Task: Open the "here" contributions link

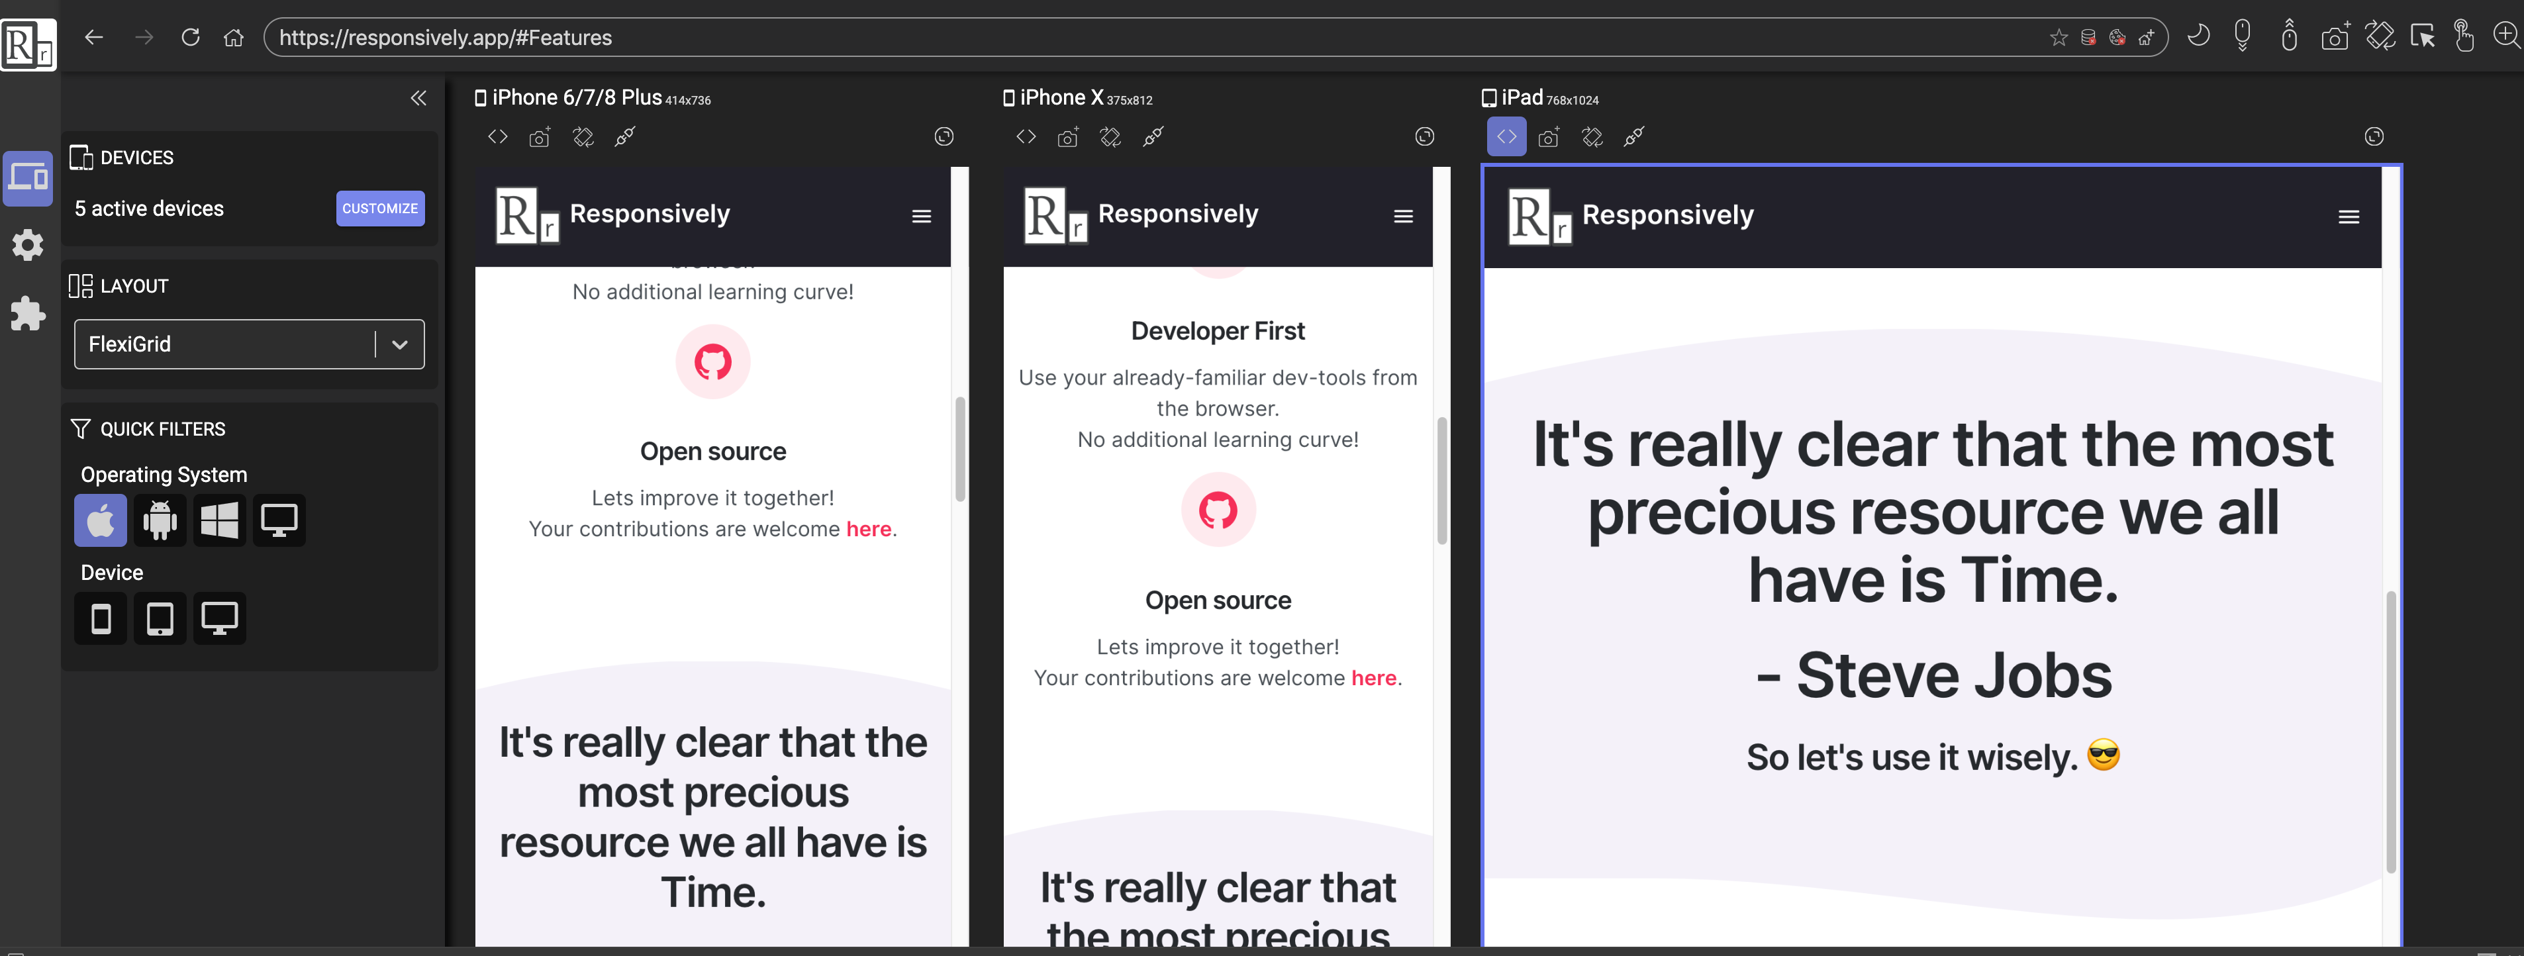Action: pyautogui.click(x=868, y=528)
